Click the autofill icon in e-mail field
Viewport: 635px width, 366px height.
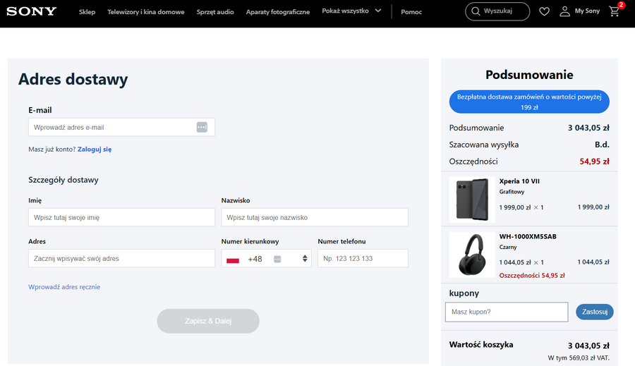click(x=202, y=127)
